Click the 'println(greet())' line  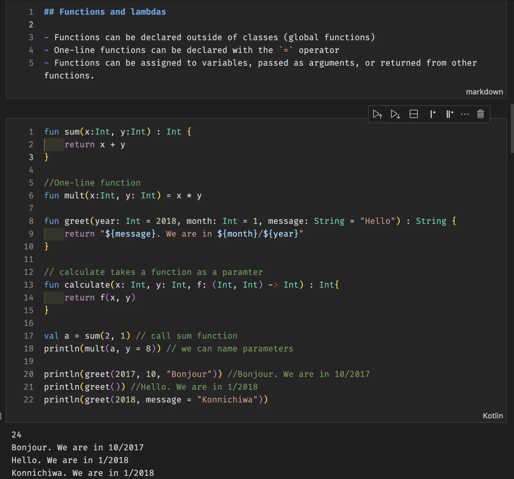(x=85, y=387)
